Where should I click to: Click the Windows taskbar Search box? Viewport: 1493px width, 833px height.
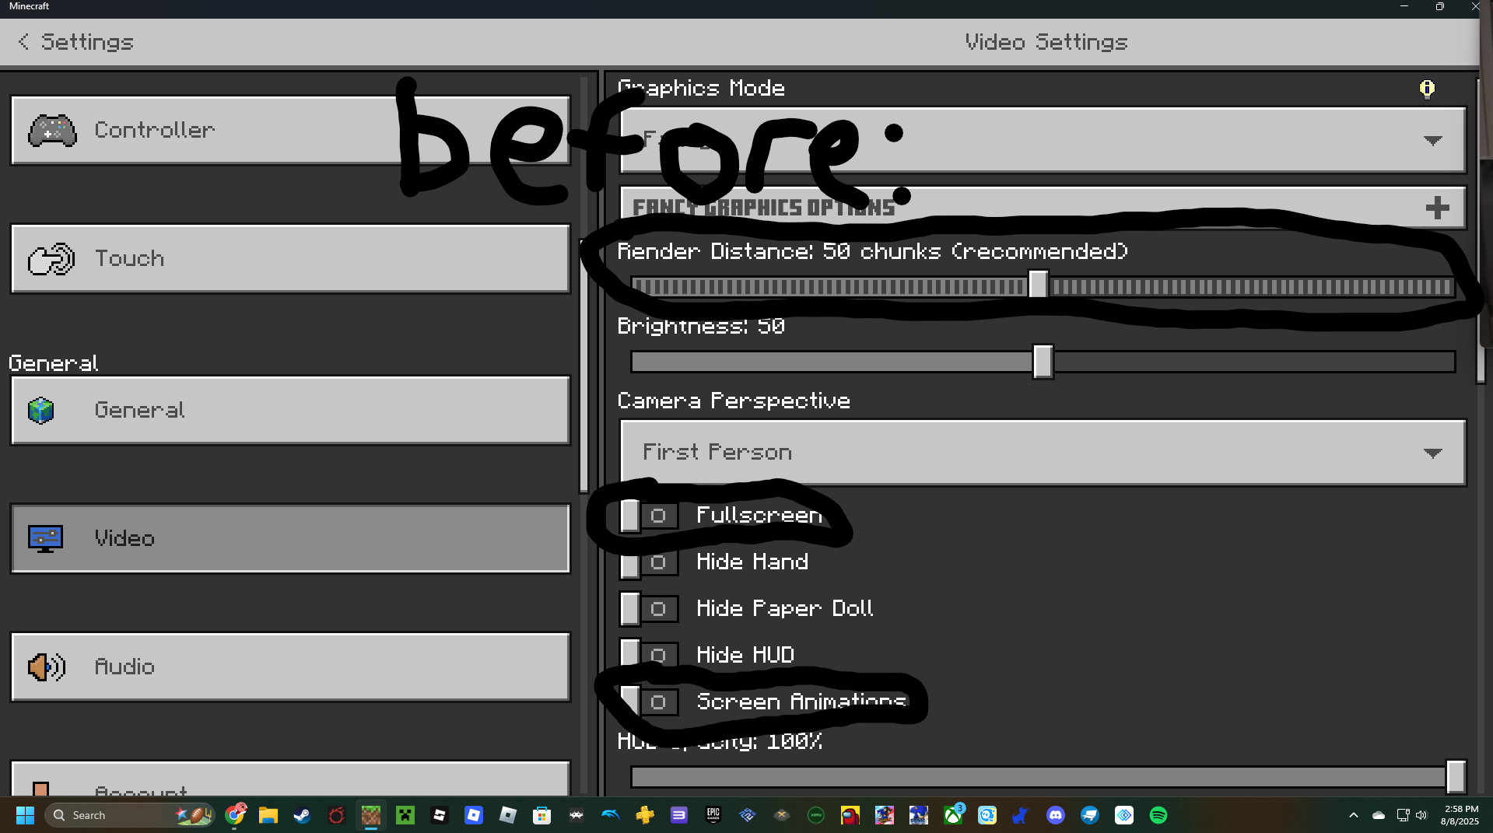128,815
